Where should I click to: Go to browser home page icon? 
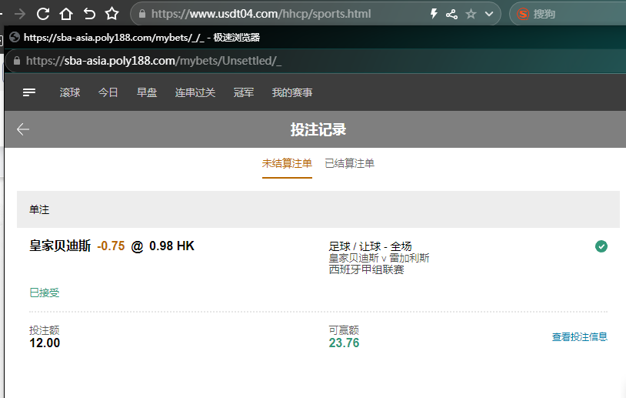pos(66,14)
